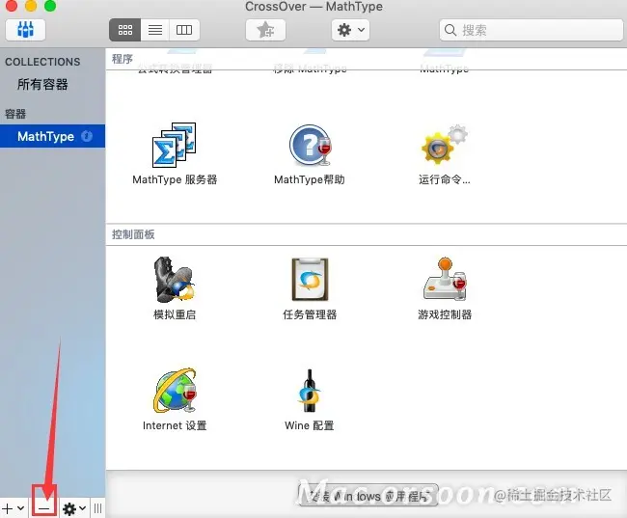
Task: Click the 控制面板 section header
Action: coord(133,234)
